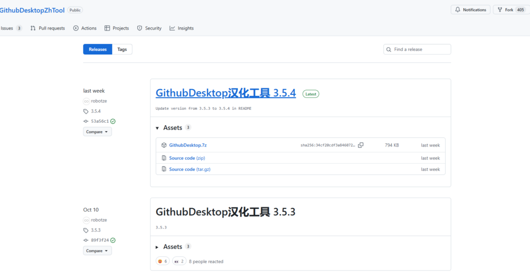Click robotze avatar on release 3.5.4
Image resolution: width=530 pixels, height=273 pixels.
86,101
